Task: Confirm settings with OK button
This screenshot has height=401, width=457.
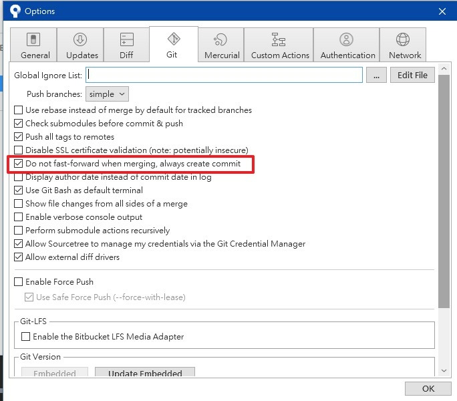Action: pos(428,388)
